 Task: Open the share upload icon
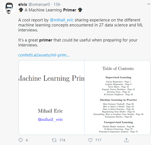click(126, 140)
